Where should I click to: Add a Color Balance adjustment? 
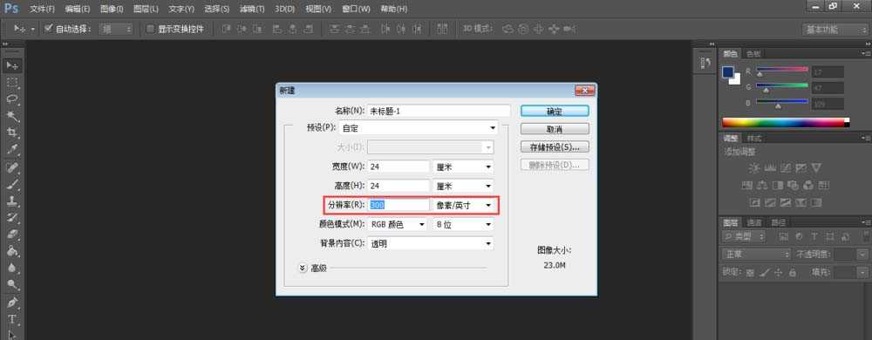click(x=763, y=185)
